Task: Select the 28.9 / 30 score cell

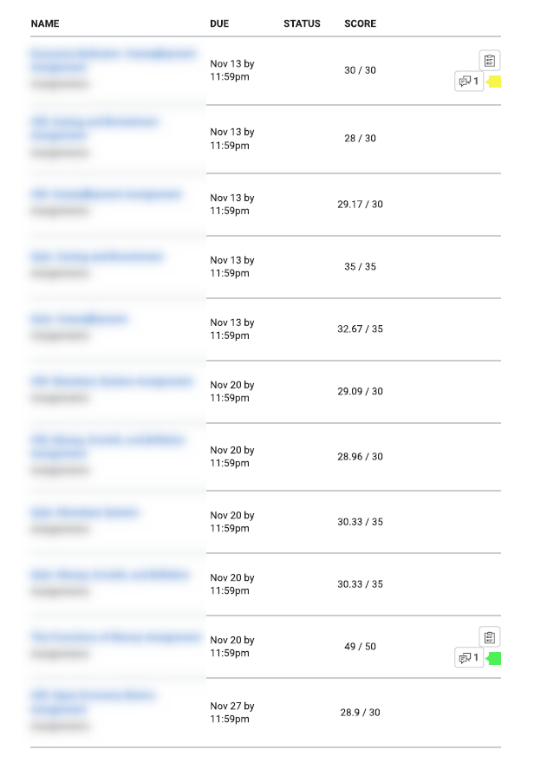Action: coord(360,712)
